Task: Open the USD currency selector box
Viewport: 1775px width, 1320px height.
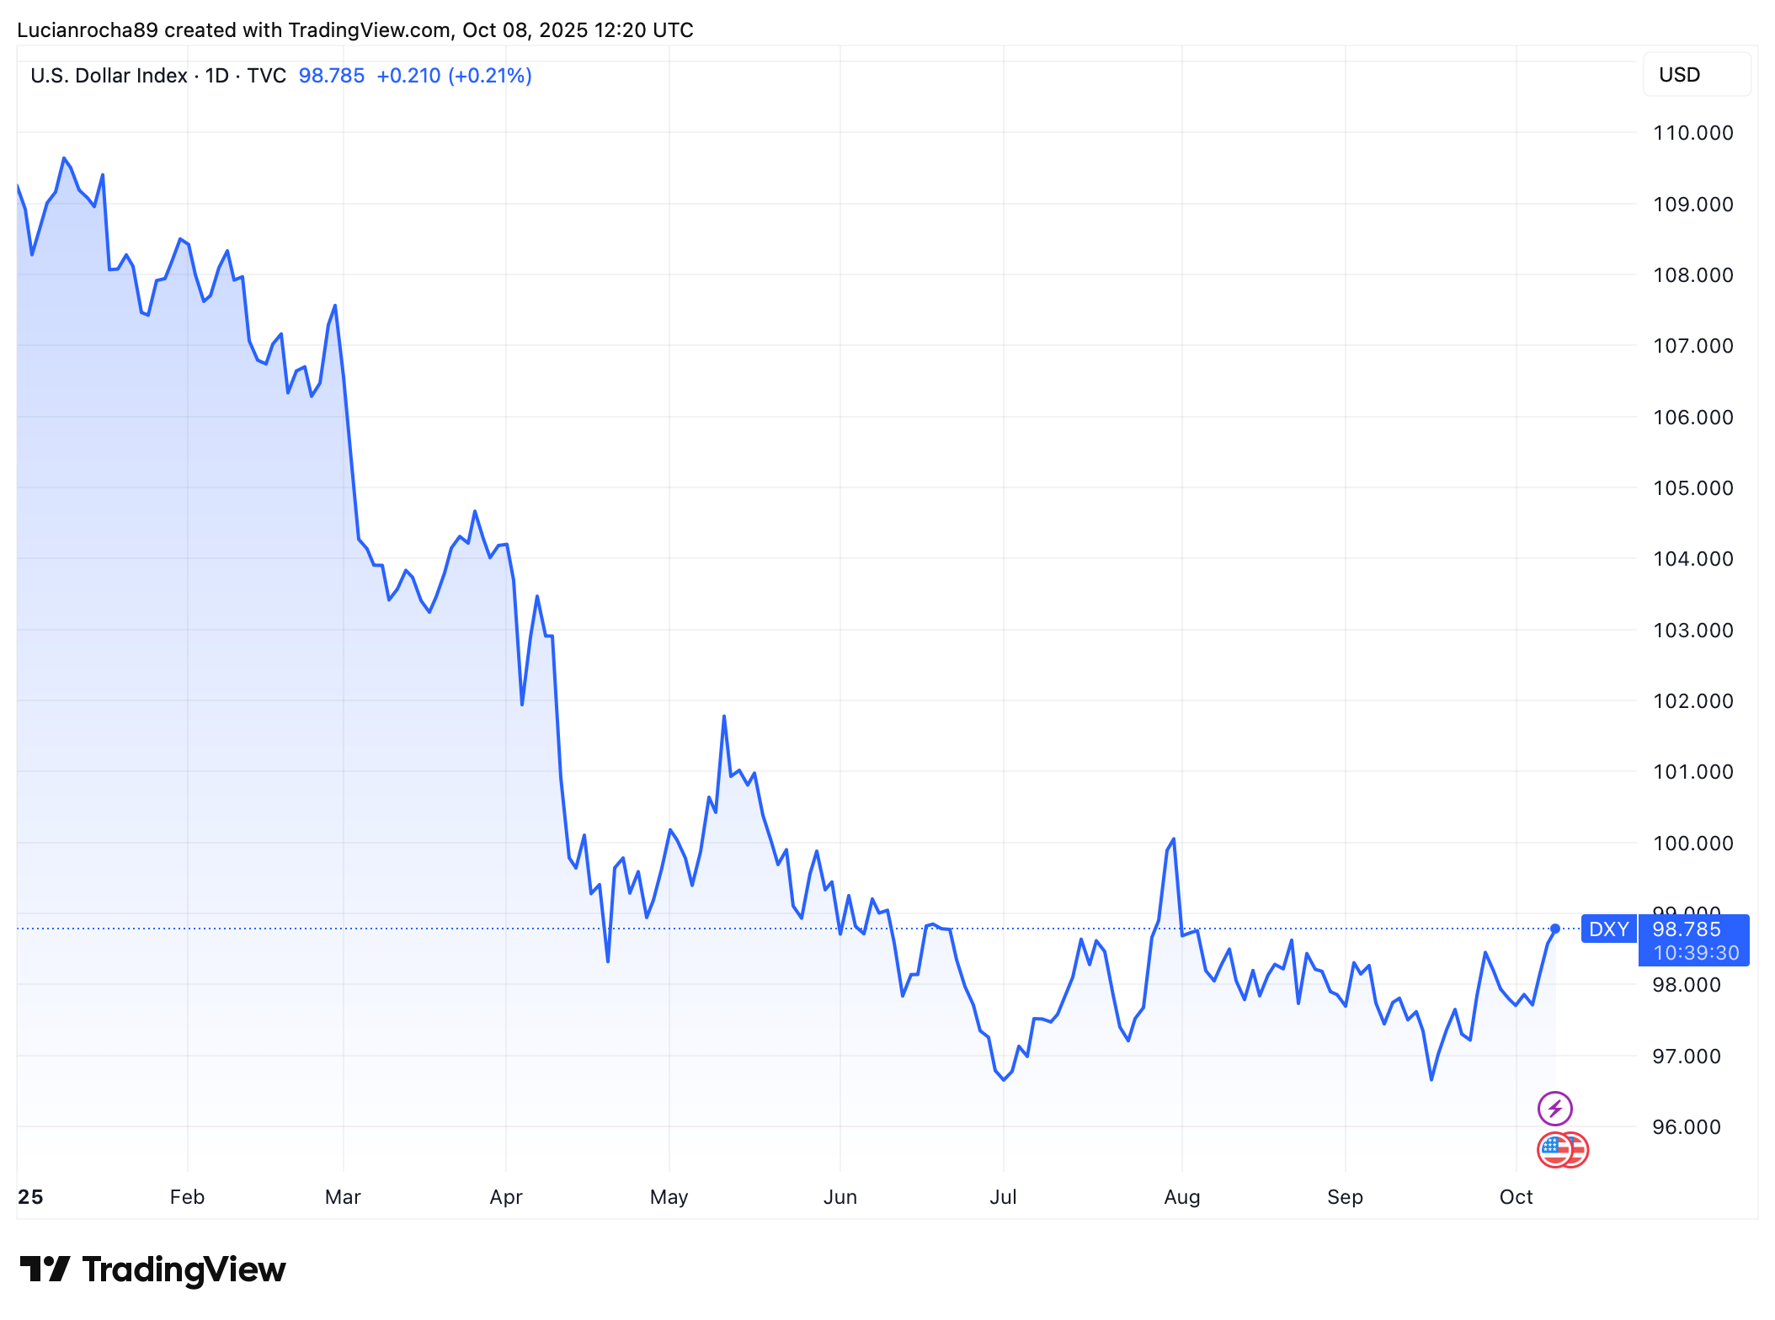Action: [1696, 75]
